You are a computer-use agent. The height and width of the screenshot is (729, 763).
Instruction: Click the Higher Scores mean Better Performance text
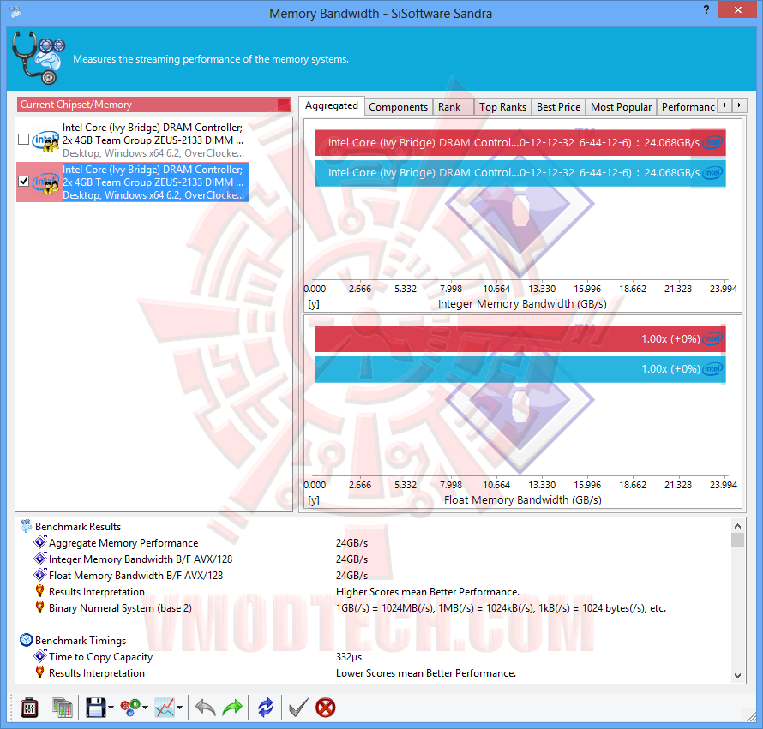428,592
